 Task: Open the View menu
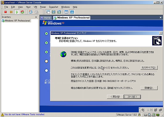click(x=20, y=7)
